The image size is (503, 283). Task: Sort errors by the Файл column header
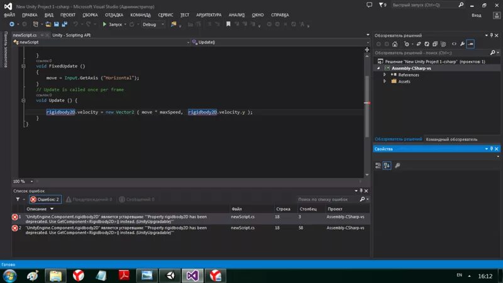coord(236,209)
